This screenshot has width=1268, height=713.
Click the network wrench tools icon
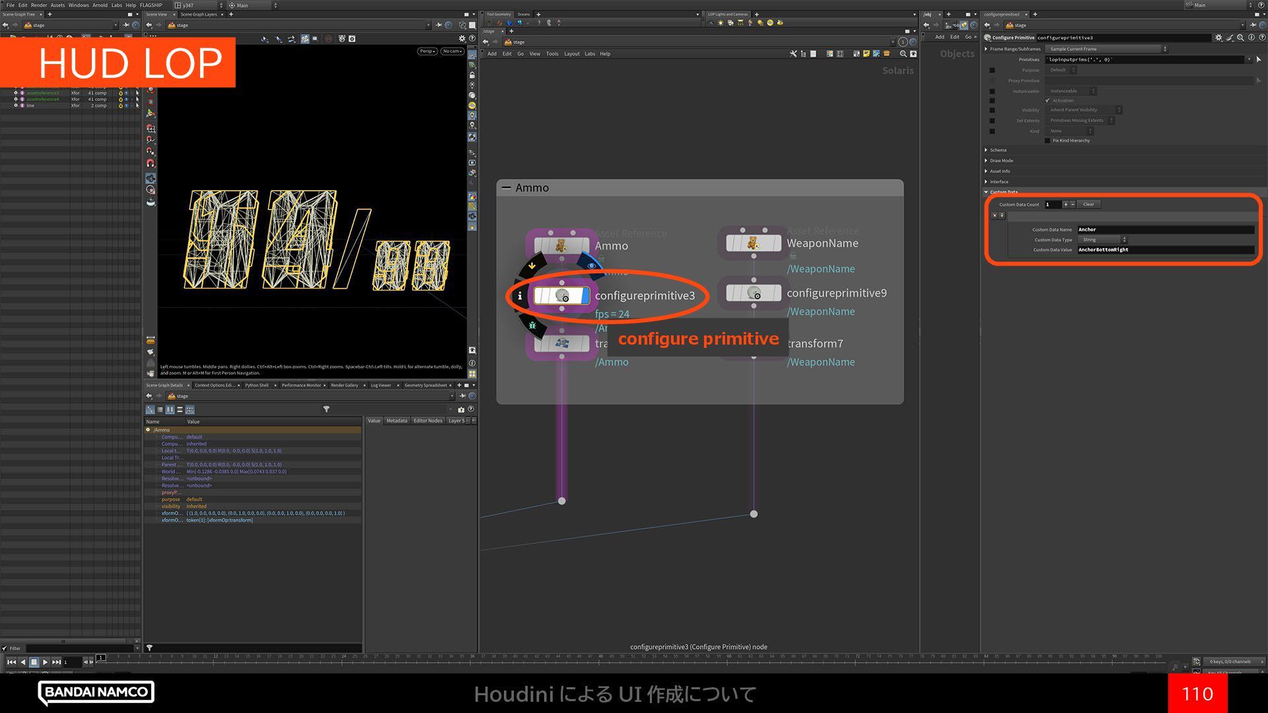pyautogui.click(x=793, y=53)
